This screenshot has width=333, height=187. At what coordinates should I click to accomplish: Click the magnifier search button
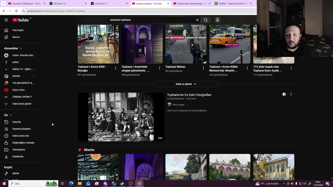tap(206, 20)
